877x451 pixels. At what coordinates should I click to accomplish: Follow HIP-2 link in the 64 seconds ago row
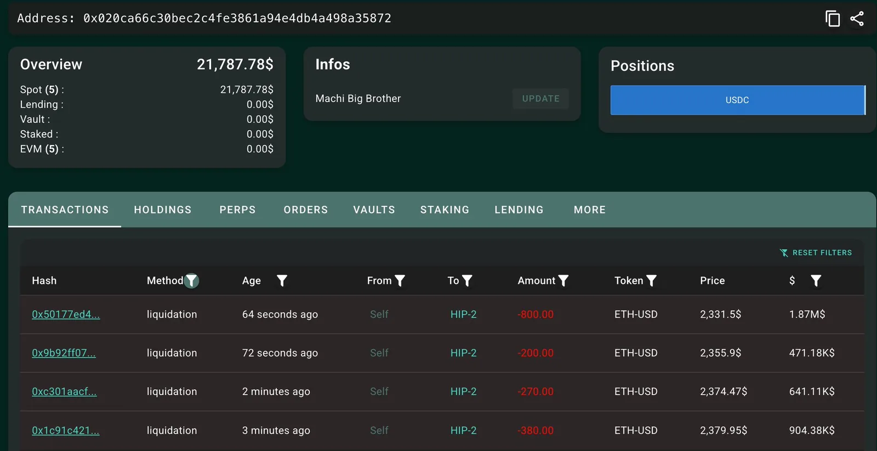[464, 314]
